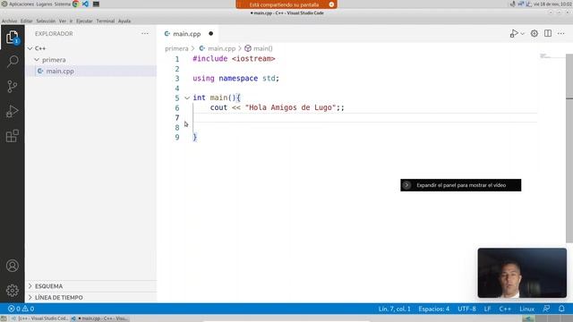Screen dimensions: 573x322
Task: Open the Source Control view
Action: click(x=12, y=87)
